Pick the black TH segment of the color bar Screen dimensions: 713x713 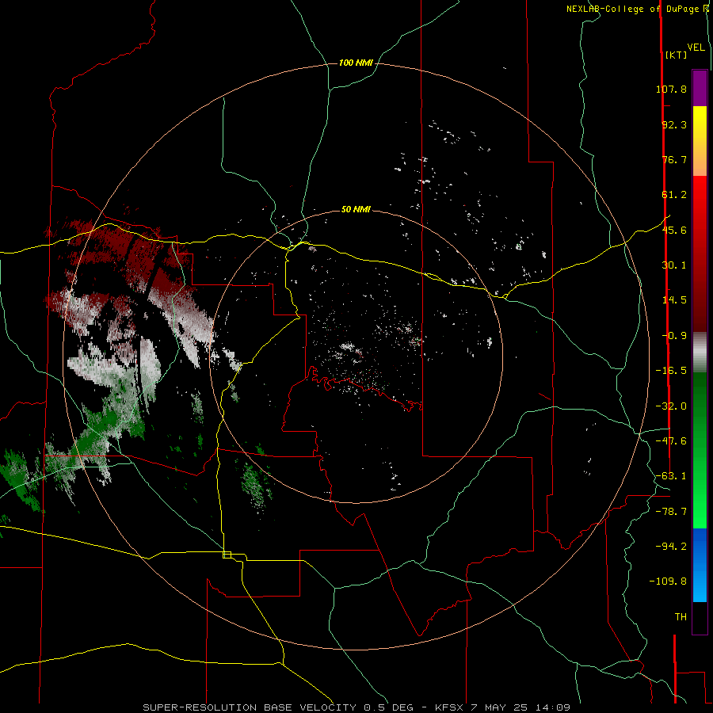pyautogui.click(x=700, y=618)
